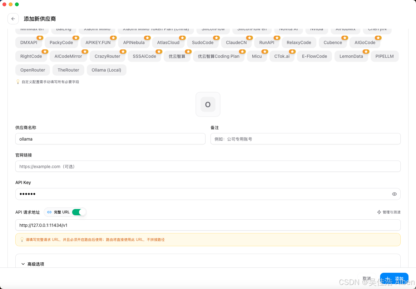
Task: Pick the RunAPI preset
Action: click(x=267, y=42)
